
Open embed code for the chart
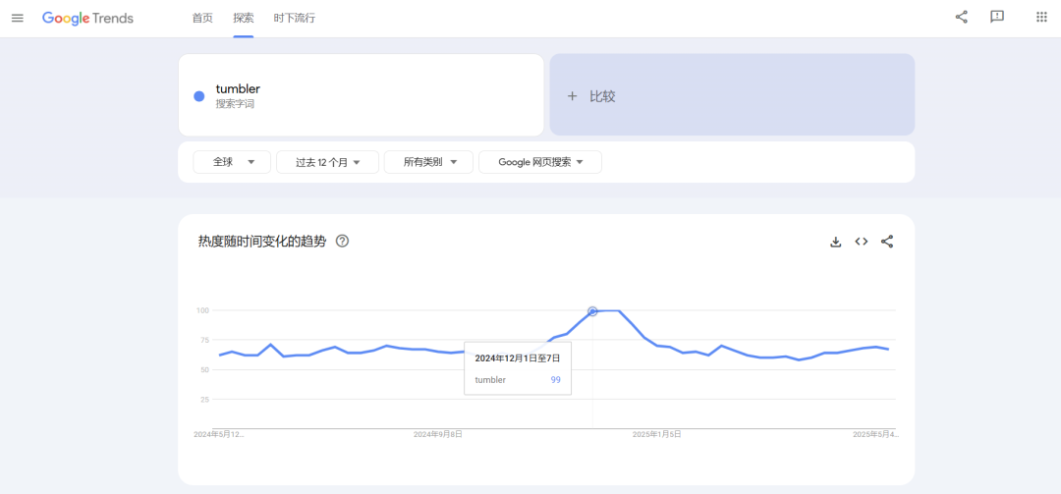(862, 242)
